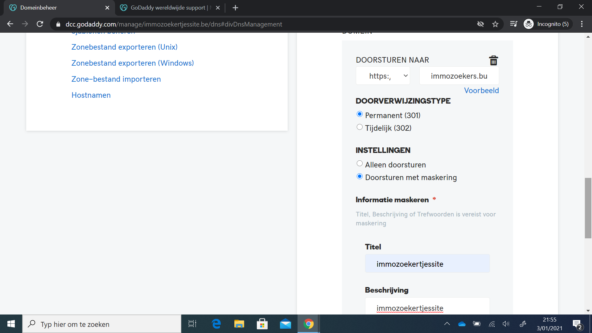Delete forwarding with the trash icon
Viewport: 592px width, 333px height.
[x=493, y=60]
